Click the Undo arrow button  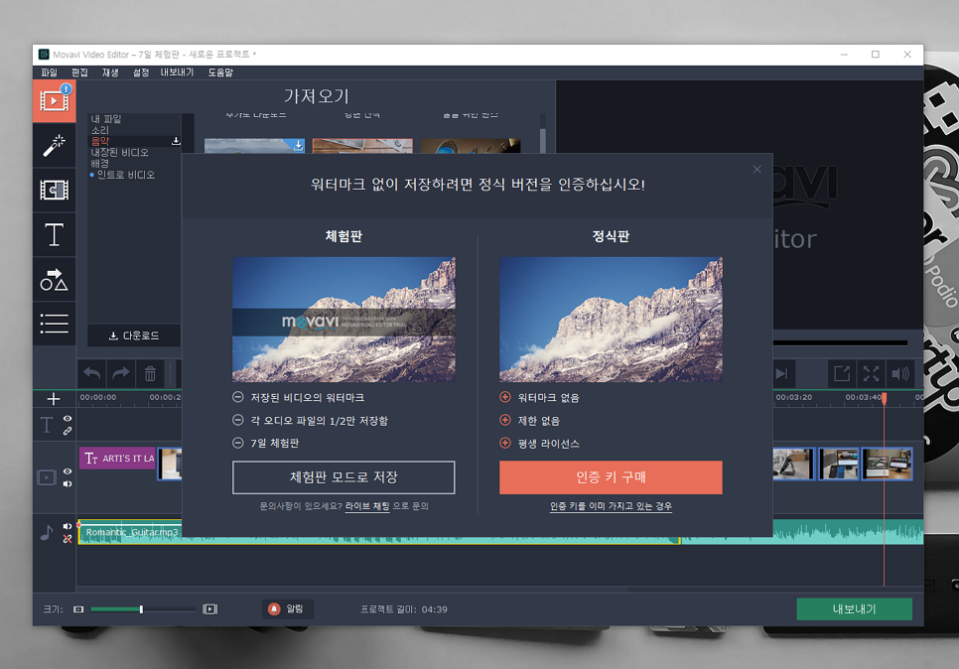91,373
